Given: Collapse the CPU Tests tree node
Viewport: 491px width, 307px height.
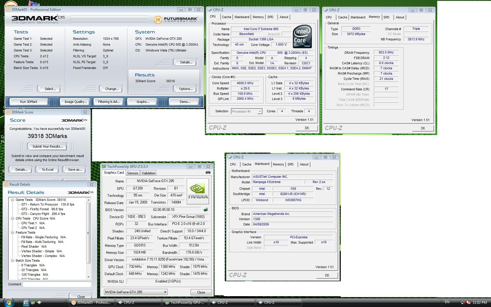Looking at the screenshot, I should tap(13, 219).
